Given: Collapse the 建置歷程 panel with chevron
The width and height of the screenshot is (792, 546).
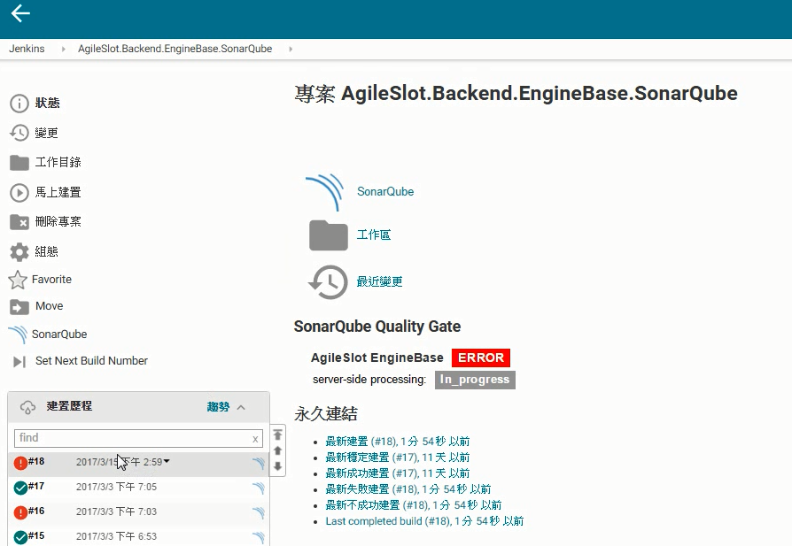Looking at the screenshot, I should (x=241, y=407).
